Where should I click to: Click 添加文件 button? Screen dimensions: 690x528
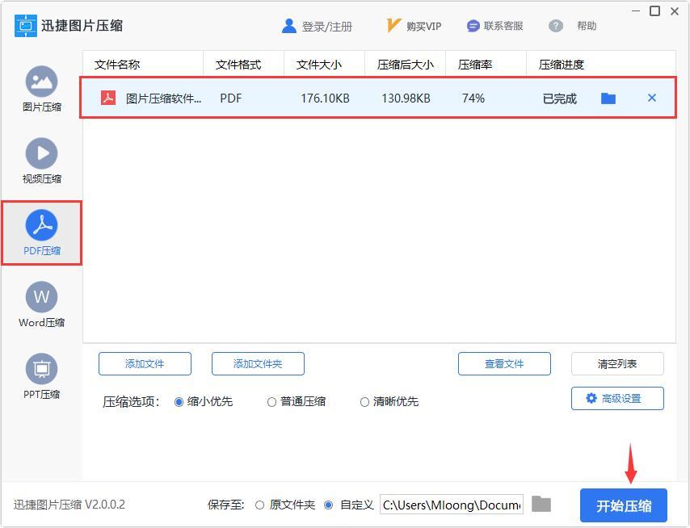(145, 363)
